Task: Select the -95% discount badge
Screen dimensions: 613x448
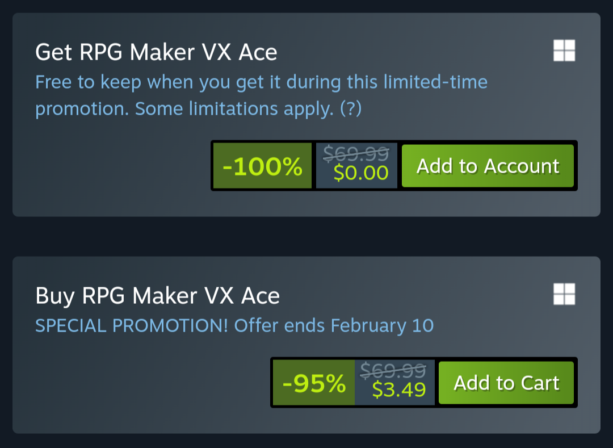Action: coord(313,382)
